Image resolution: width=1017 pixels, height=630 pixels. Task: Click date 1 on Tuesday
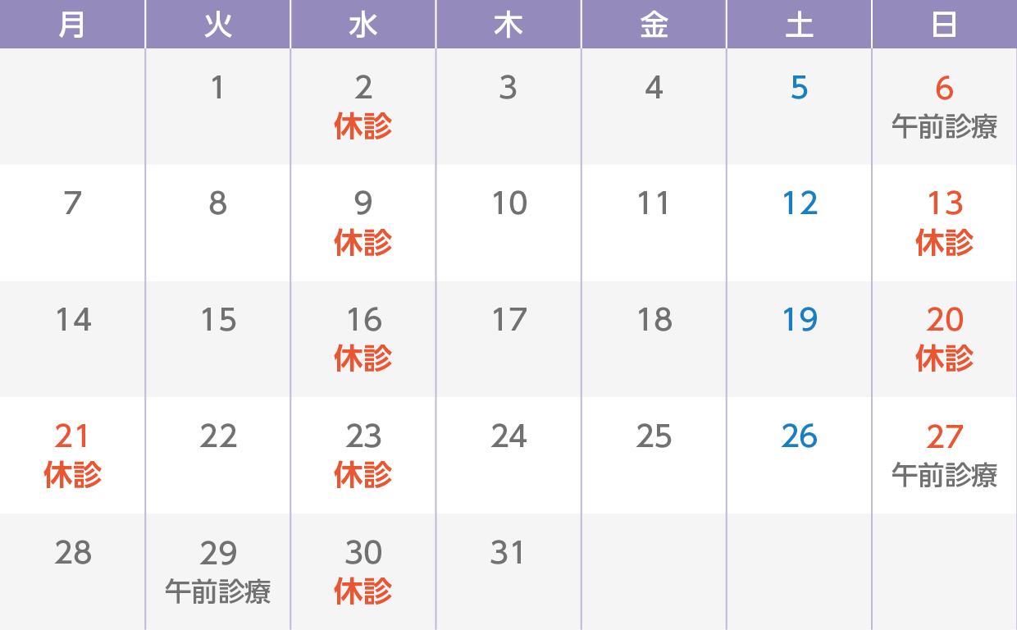pyautogui.click(x=217, y=87)
